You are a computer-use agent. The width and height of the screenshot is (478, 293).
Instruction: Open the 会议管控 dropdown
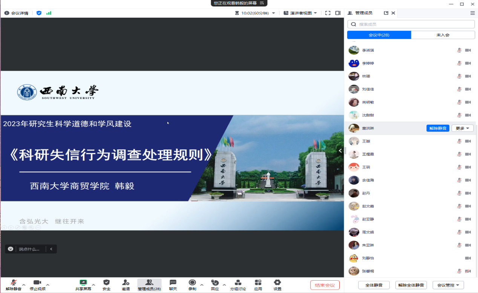click(448, 285)
